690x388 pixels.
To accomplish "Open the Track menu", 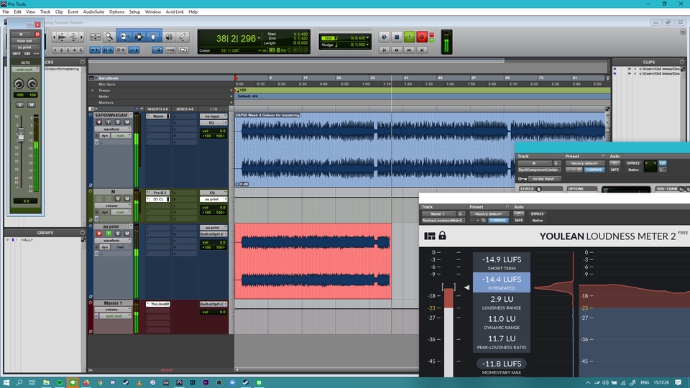I will pyautogui.click(x=45, y=12).
